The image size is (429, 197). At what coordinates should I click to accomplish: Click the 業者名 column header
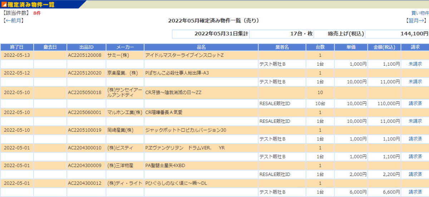tap(282, 47)
